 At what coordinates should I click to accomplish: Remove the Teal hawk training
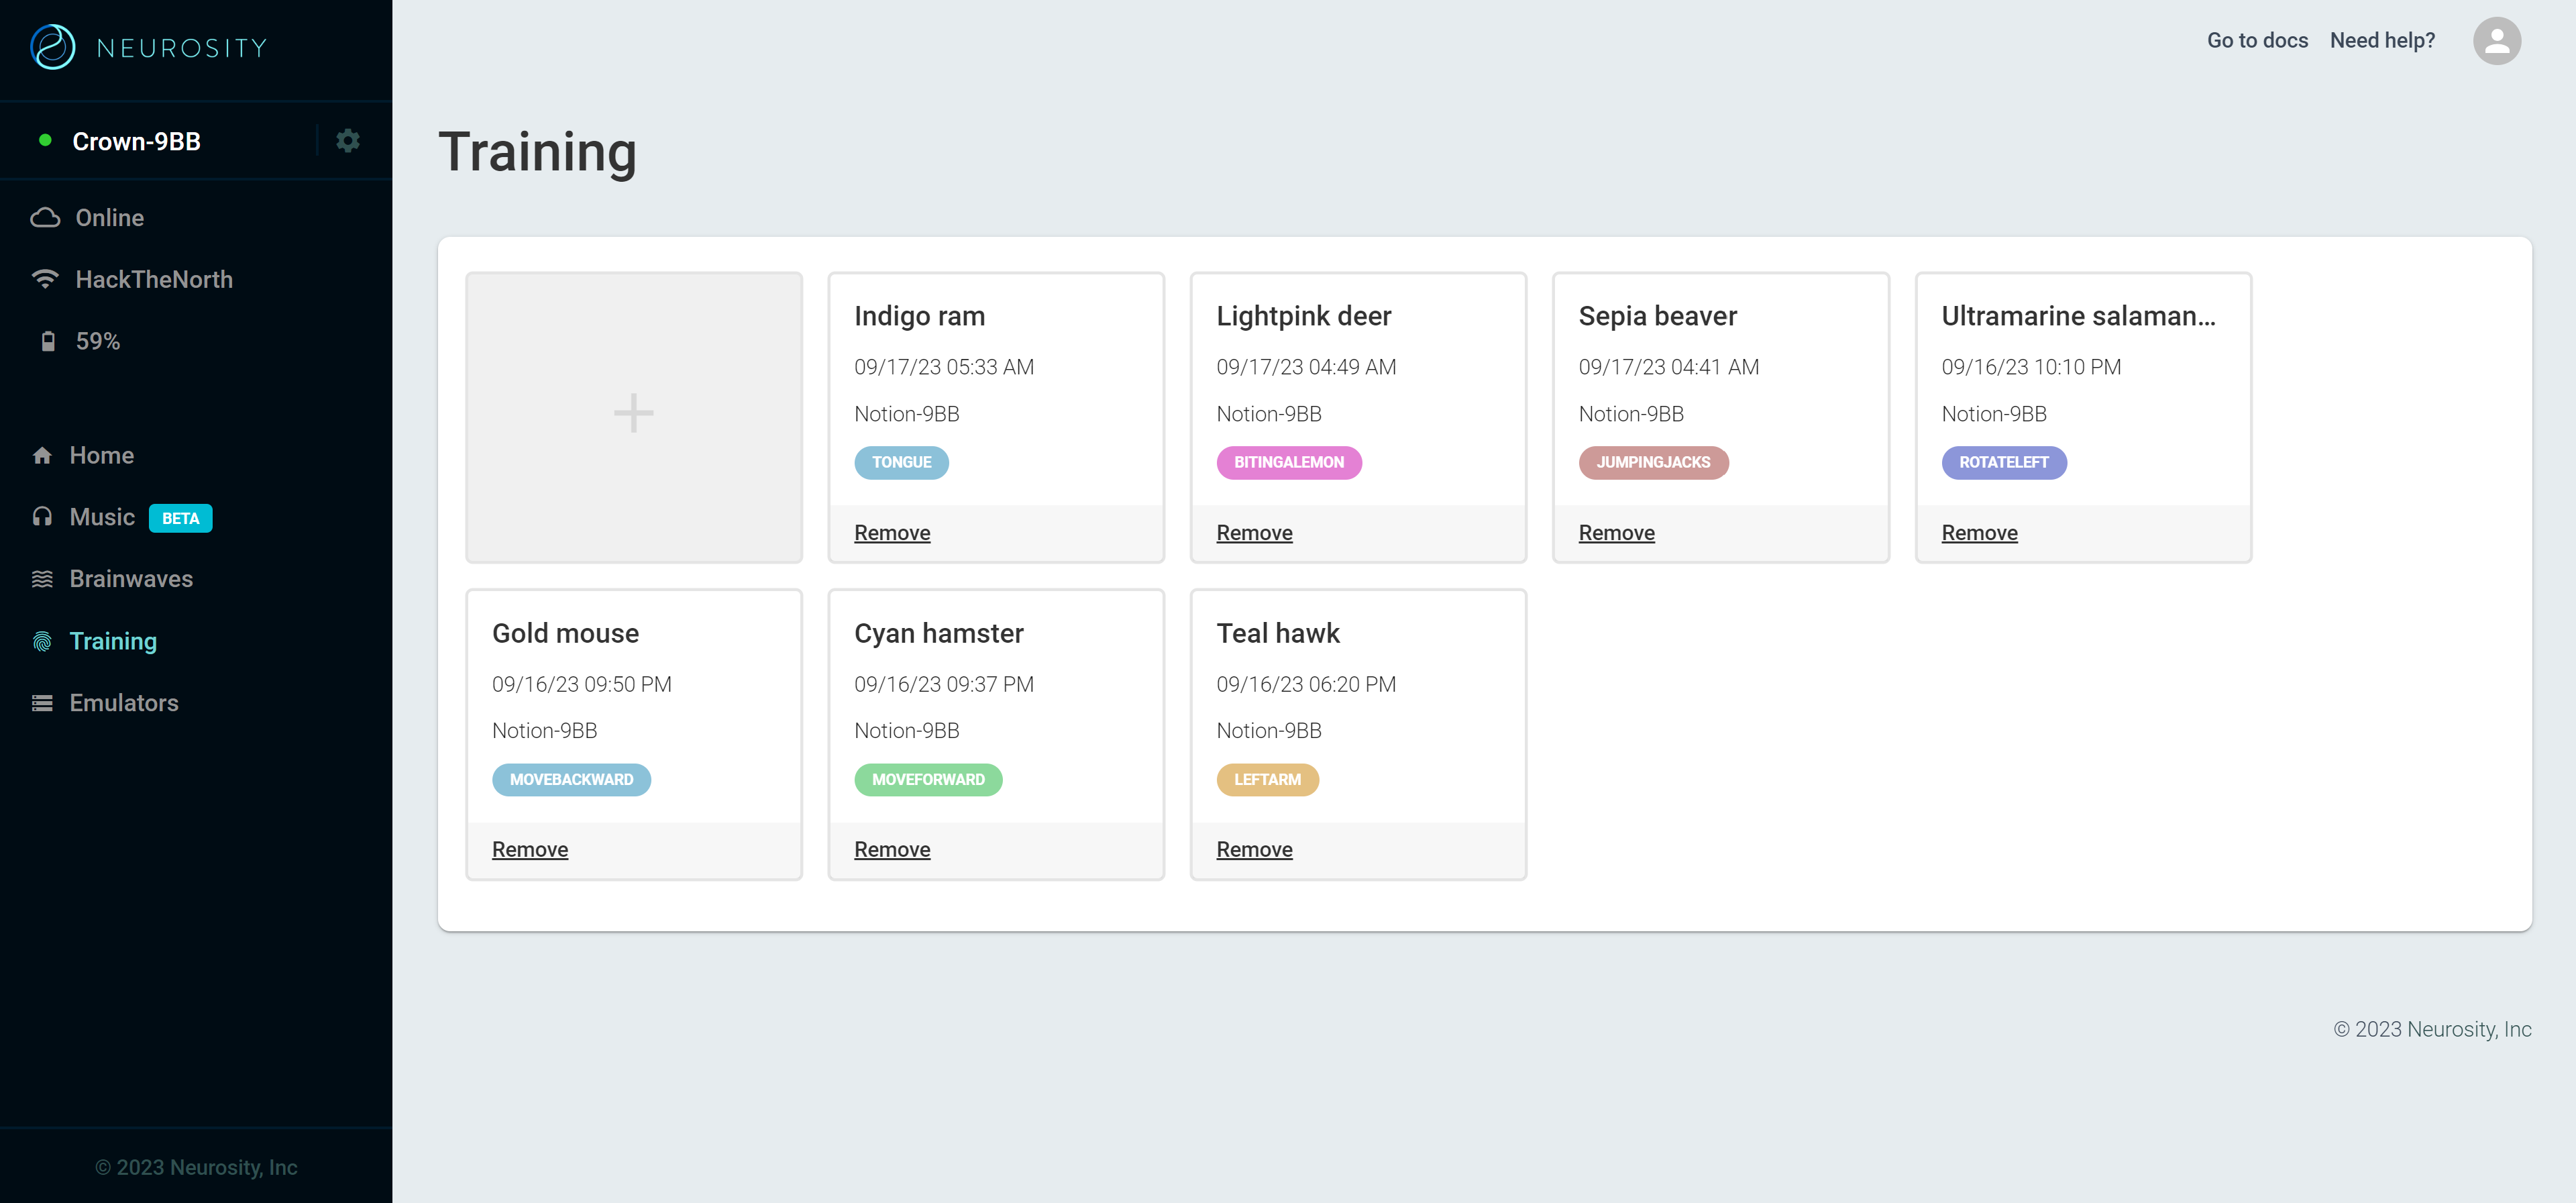pyautogui.click(x=1253, y=850)
